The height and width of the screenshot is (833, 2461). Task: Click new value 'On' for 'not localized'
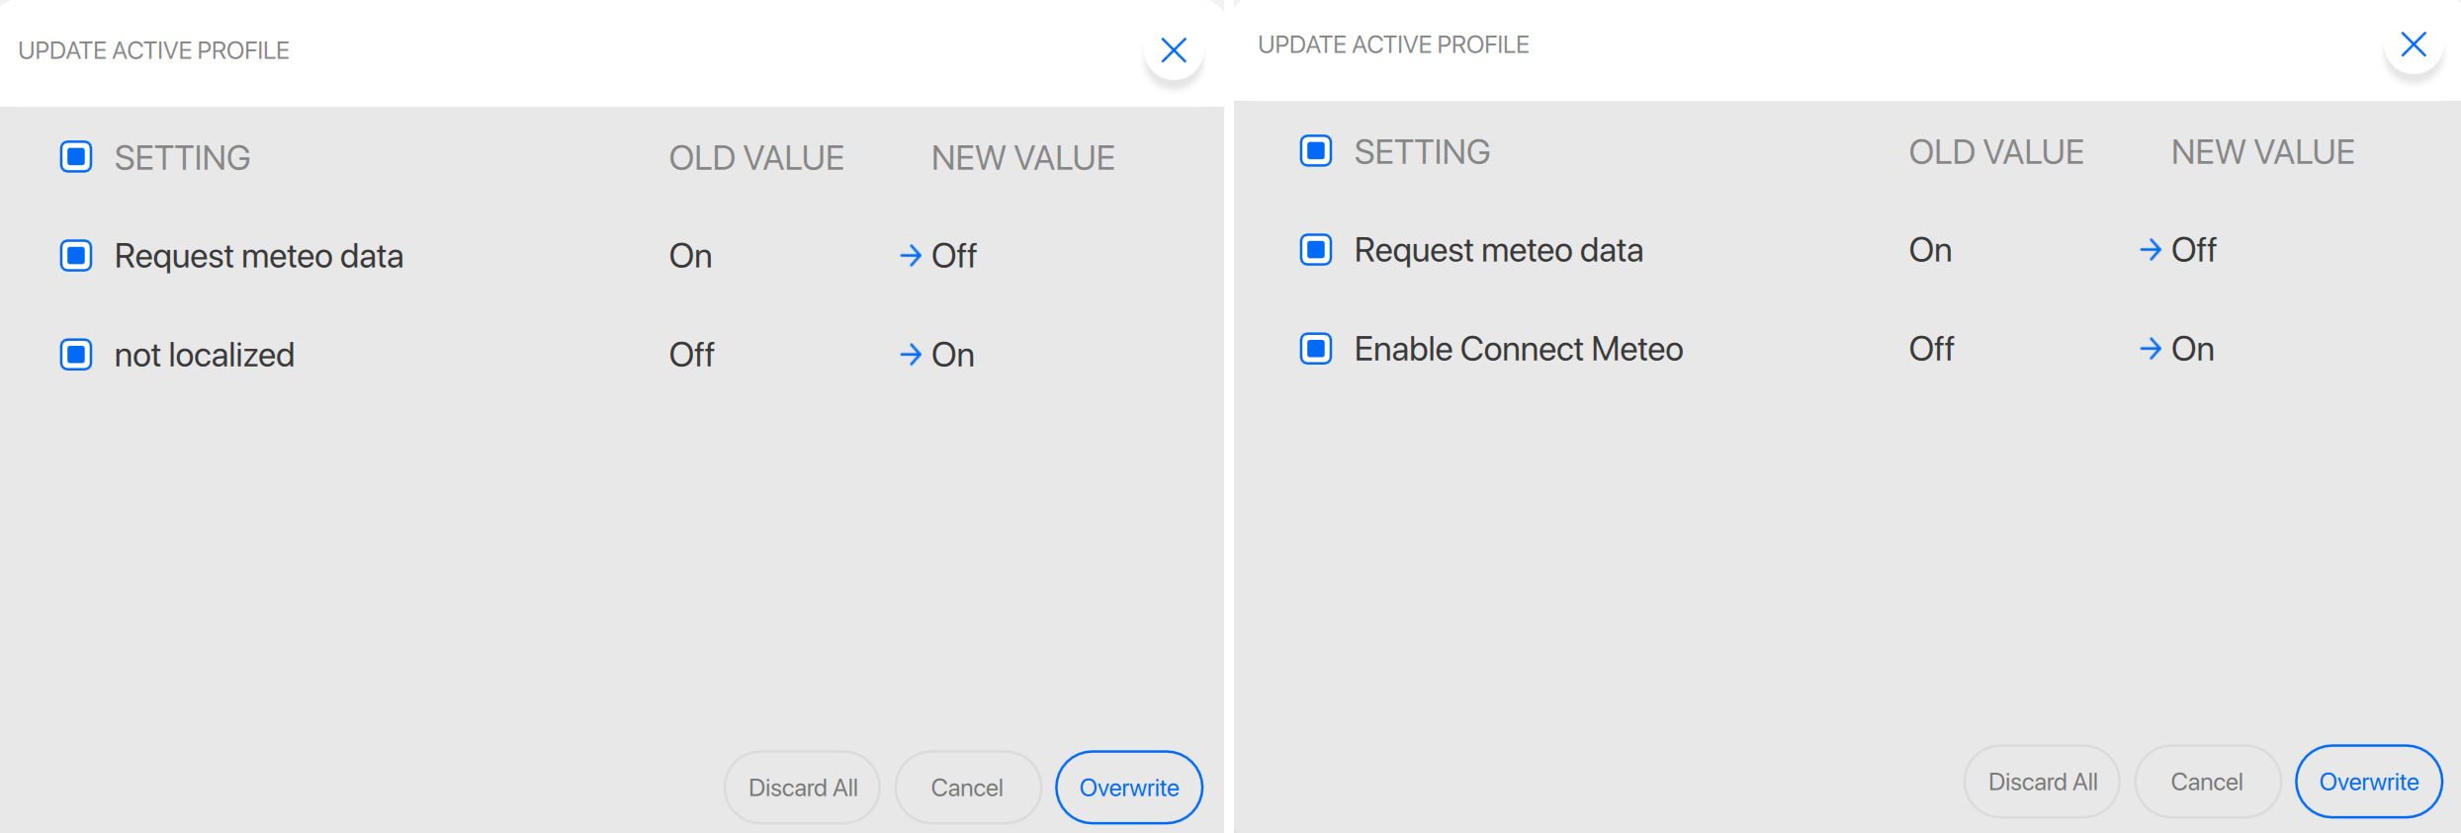click(953, 355)
